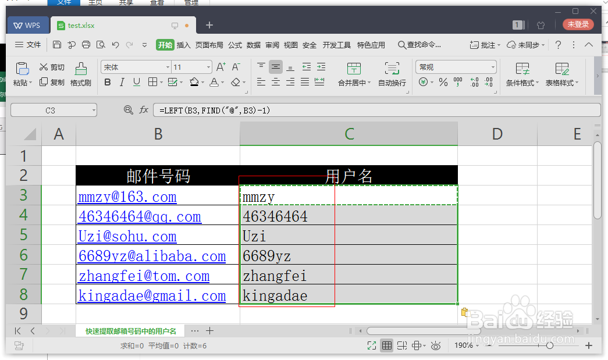608x360 pixels.
Task: Click the Clear eraser icon
Action: click(x=236, y=82)
